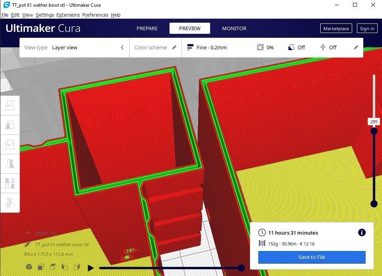Minimize the Ultimaker Cura window
This screenshot has width=382, height=276.
pos(337,5)
